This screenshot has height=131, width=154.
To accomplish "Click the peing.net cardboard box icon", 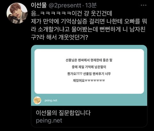I will [x=37, y=100].
